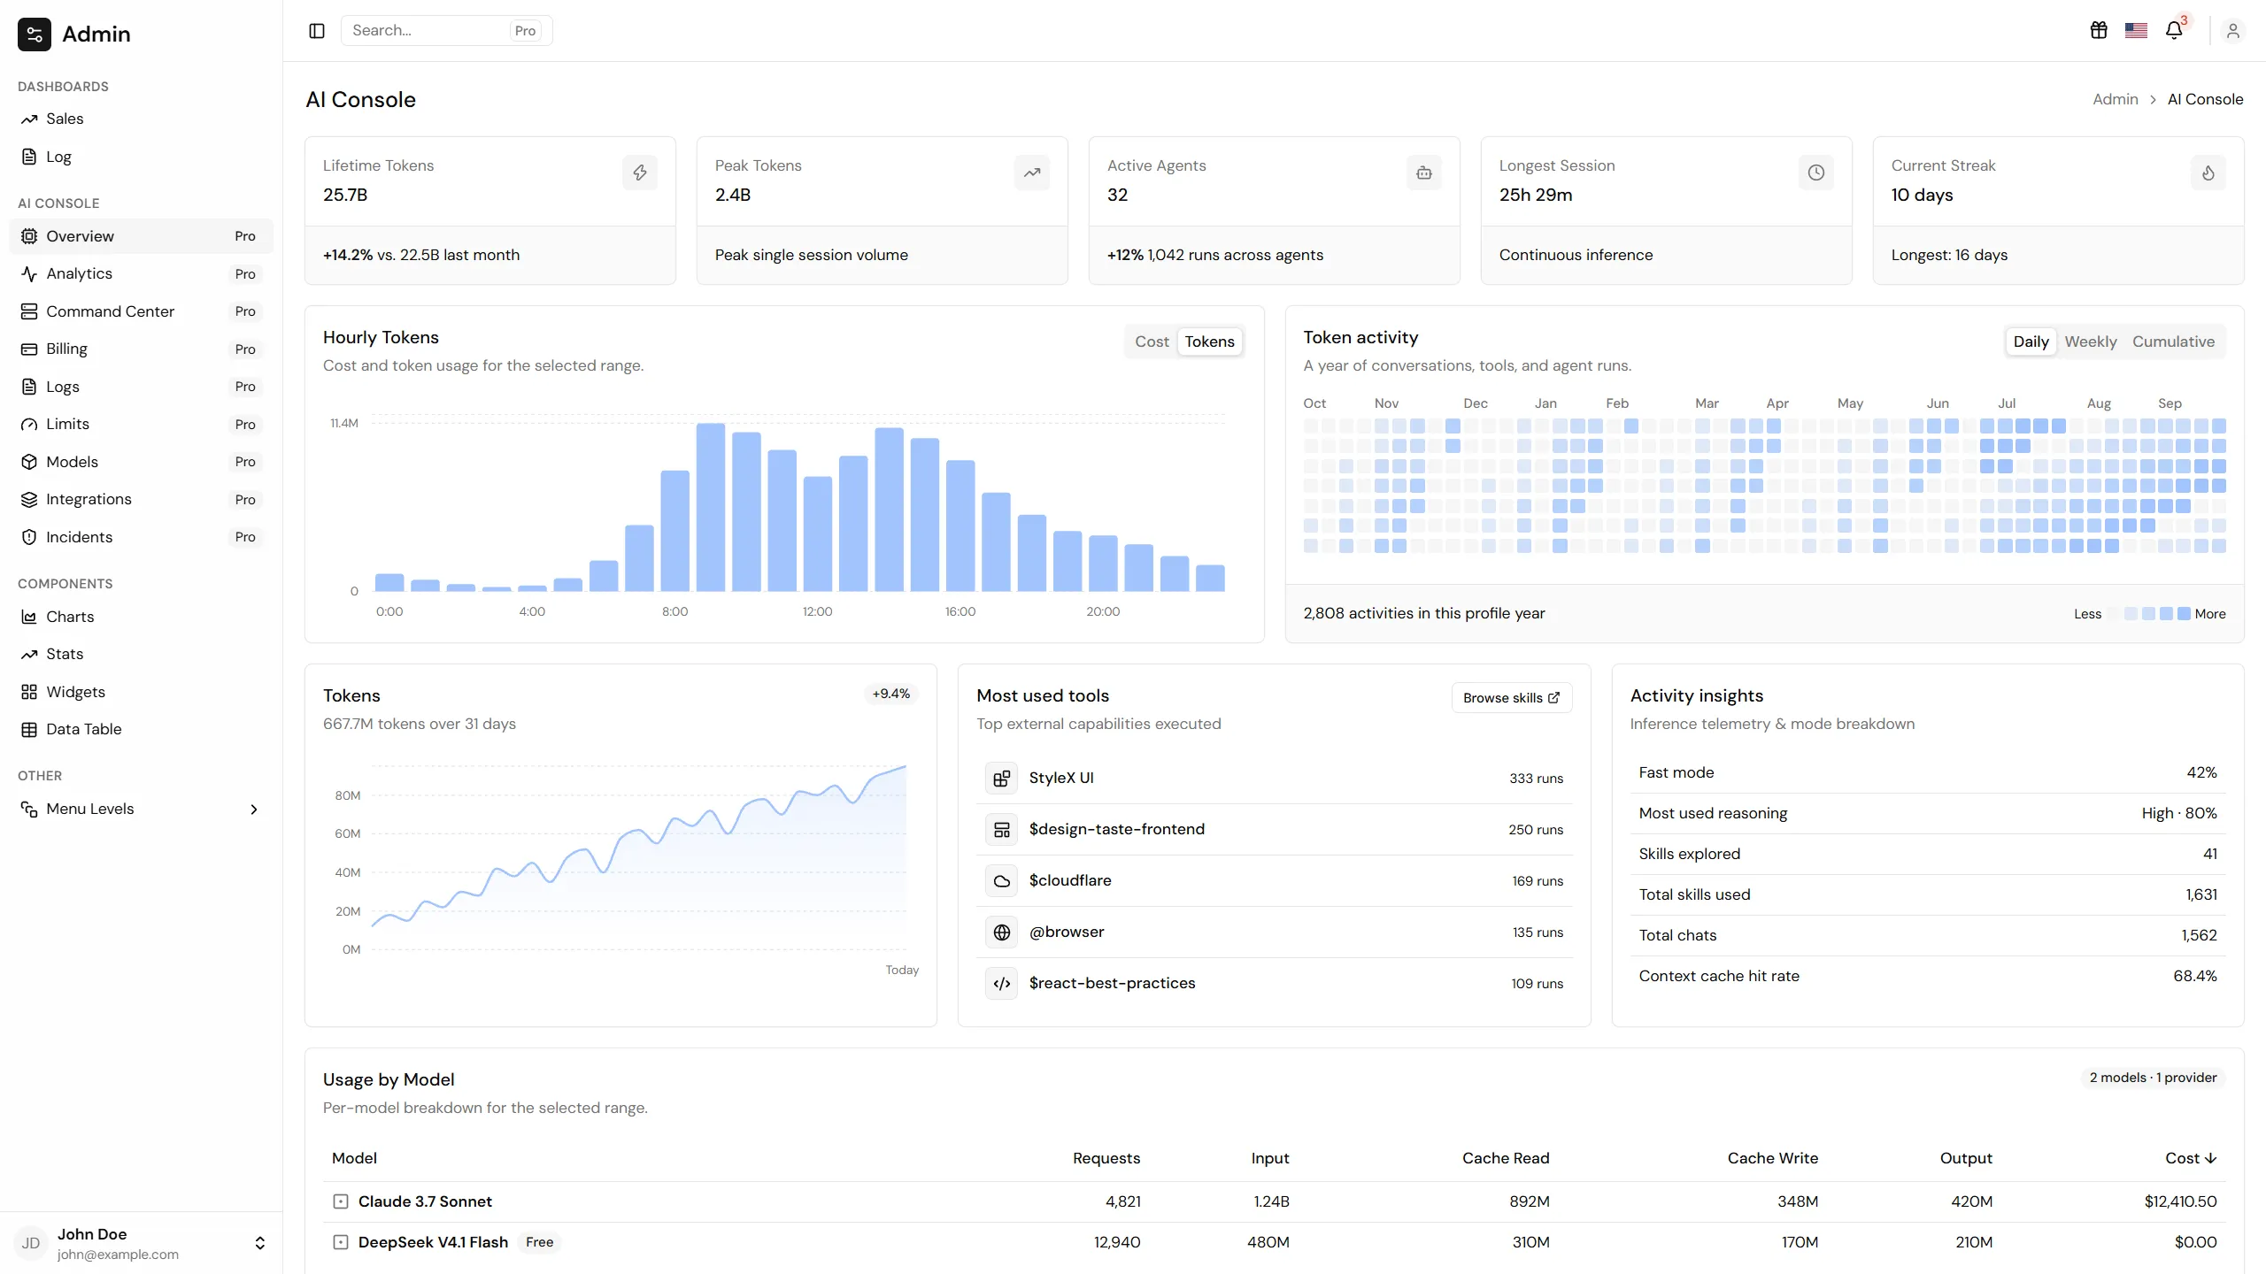Viewport: 2266px width, 1274px height.
Task: Open the US flag language selector
Action: 2136,31
